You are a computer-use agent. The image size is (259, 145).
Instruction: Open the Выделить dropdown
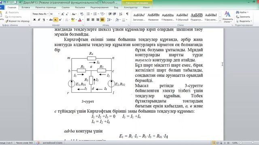coord(244,21)
